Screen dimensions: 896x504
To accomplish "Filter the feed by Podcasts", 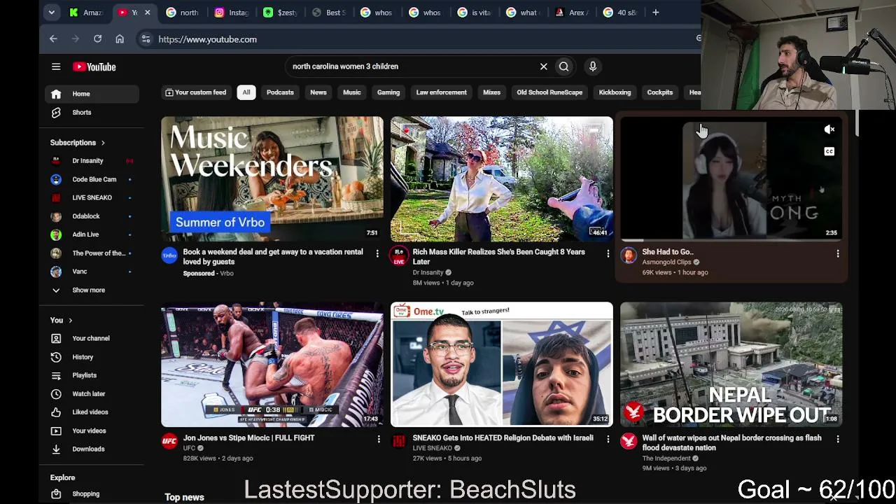I will click(x=280, y=92).
